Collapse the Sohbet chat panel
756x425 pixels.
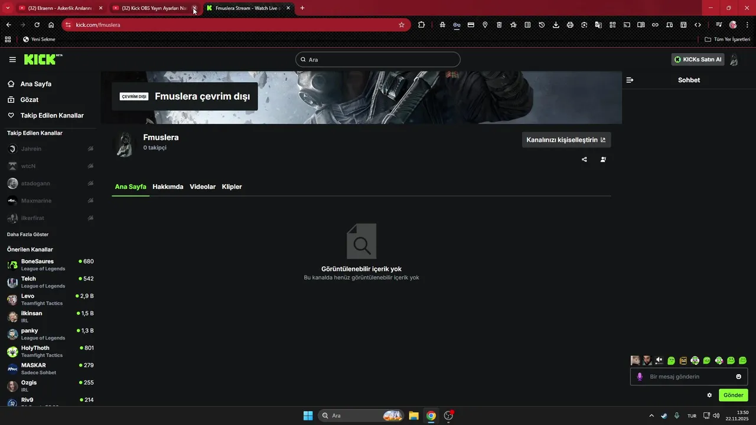(630, 80)
